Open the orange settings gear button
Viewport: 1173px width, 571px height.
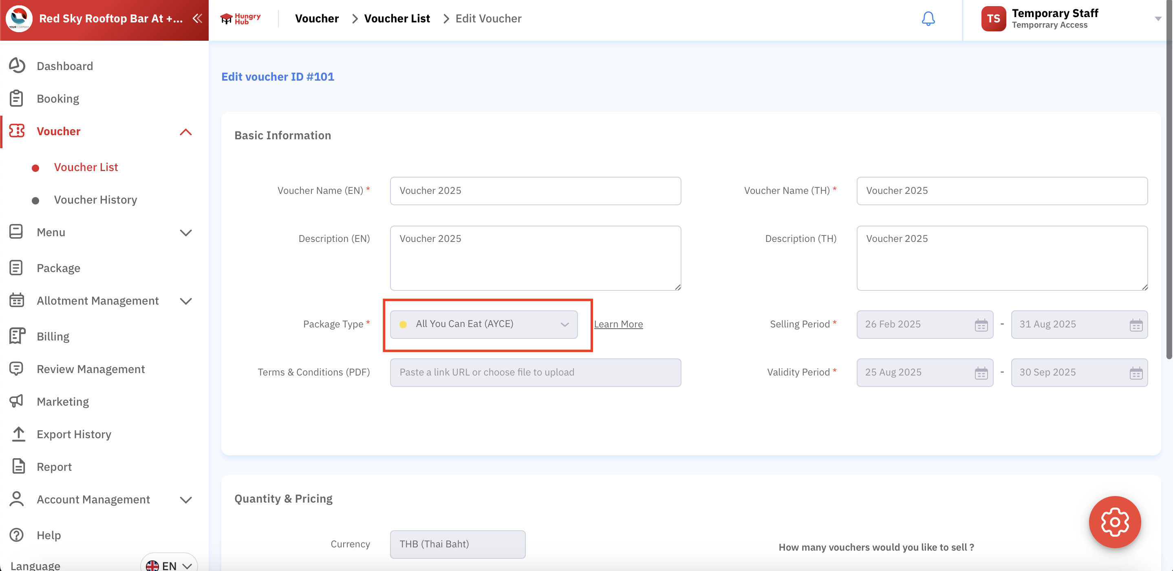click(x=1114, y=522)
